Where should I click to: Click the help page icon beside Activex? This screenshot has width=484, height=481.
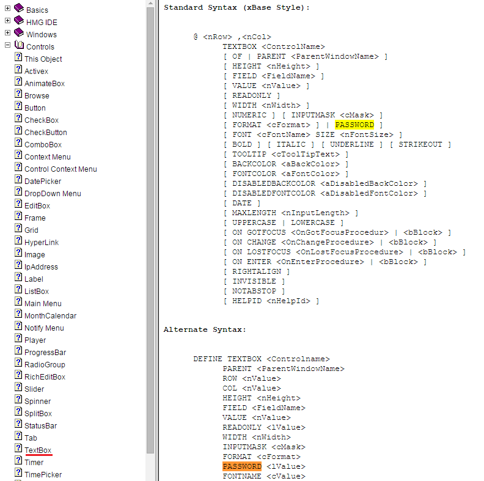pos(18,70)
